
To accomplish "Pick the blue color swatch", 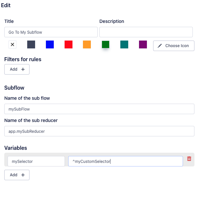I will point(50,45).
